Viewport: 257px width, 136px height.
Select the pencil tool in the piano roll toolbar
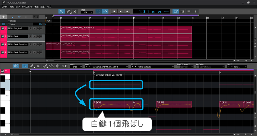click(31, 66)
